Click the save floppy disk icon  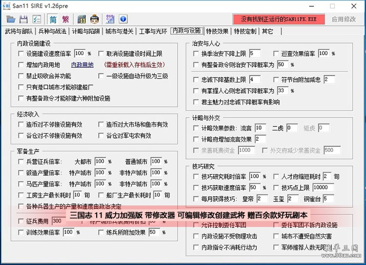(x=23, y=19)
